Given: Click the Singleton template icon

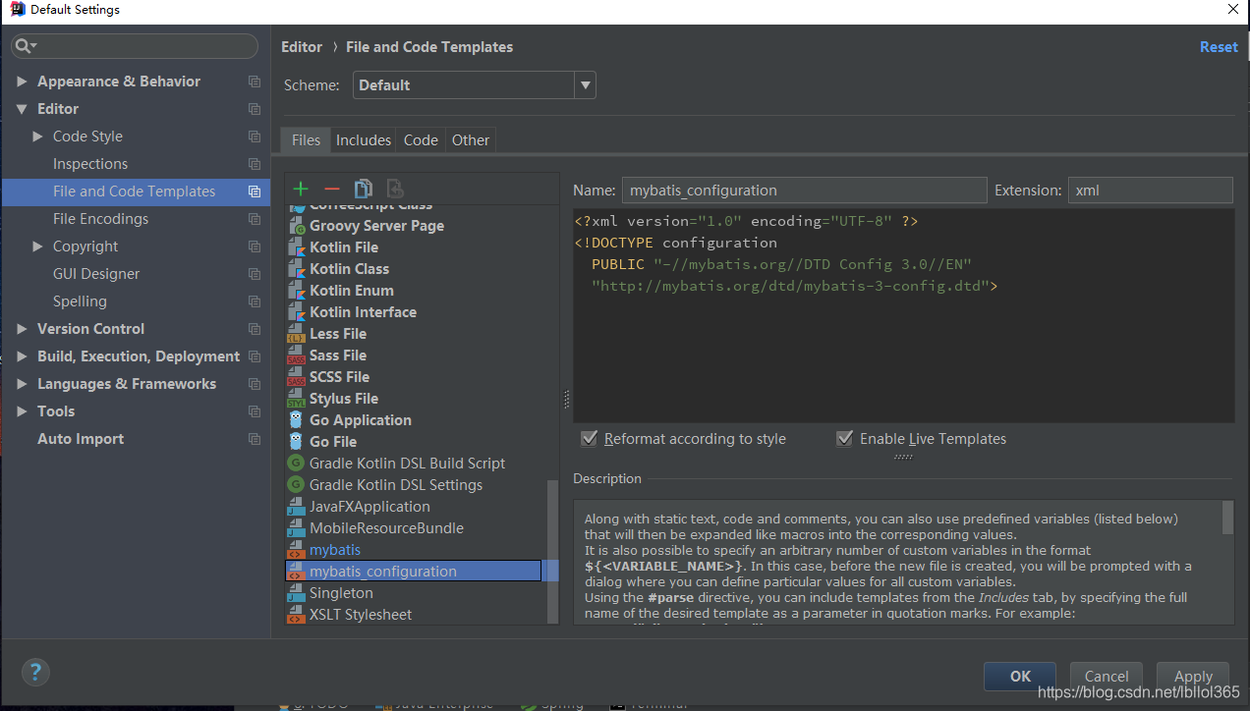Looking at the screenshot, I should click(x=296, y=593).
